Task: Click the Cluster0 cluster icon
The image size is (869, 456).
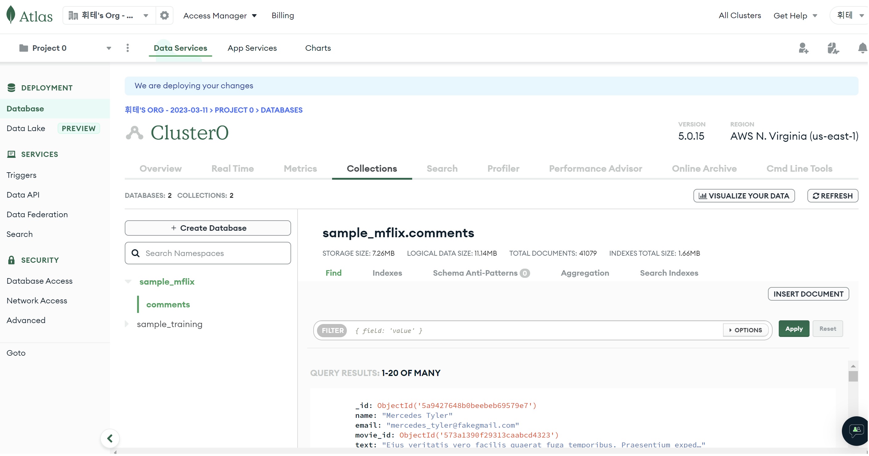Action: click(x=135, y=133)
